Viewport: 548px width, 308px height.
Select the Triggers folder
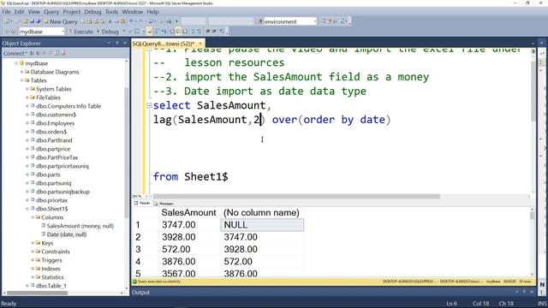pyautogui.click(x=51, y=260)
